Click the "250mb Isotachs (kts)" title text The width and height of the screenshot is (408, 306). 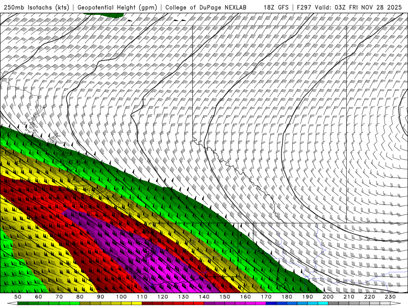[36, 8]
